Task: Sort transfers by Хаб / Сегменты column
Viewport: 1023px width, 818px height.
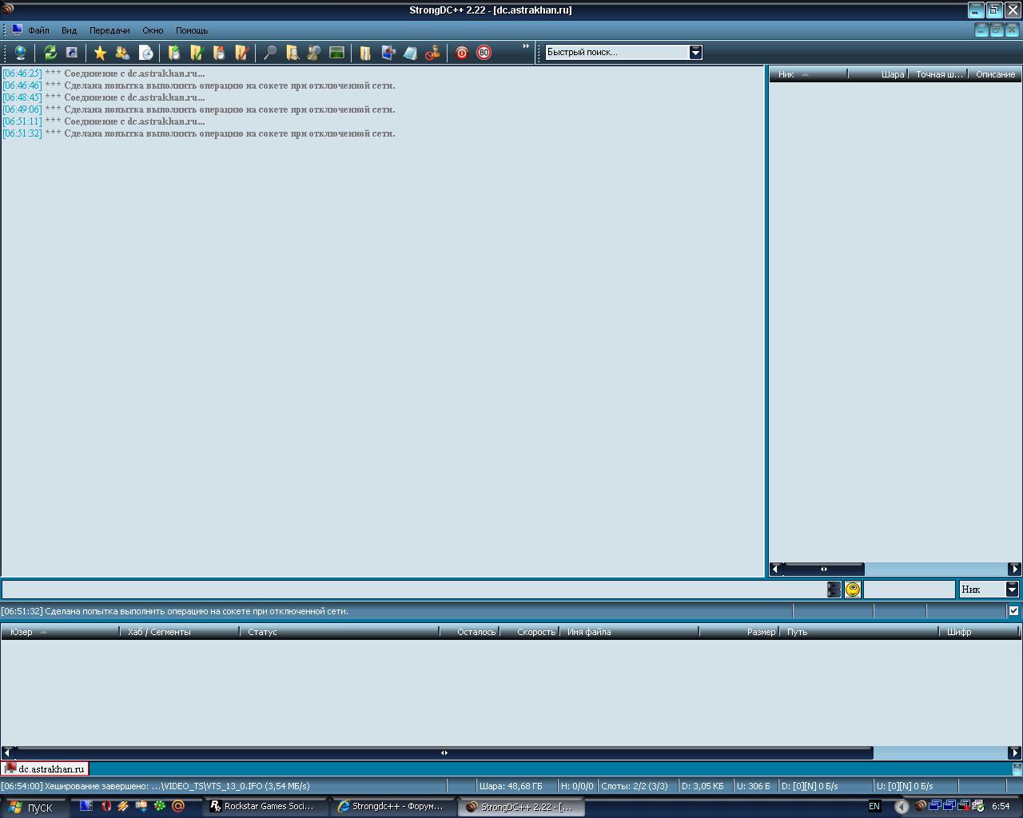Action: [180, 632]
